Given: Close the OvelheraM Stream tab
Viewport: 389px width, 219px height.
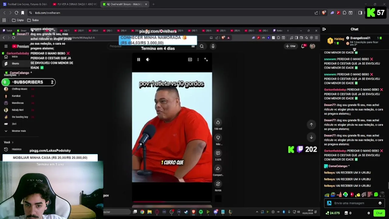Looking at the screenshot, I should click(146, 4).
